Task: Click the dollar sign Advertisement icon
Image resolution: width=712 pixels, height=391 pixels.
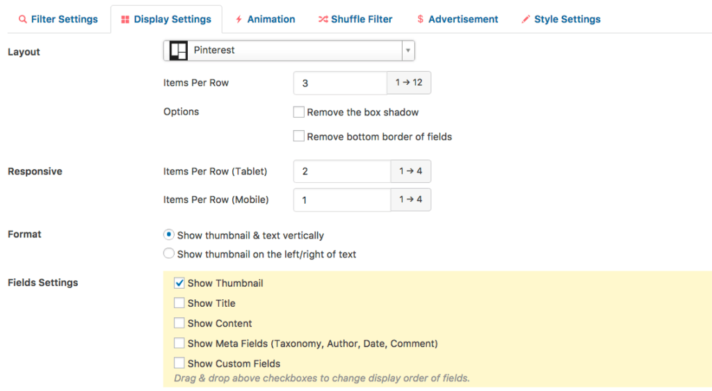Action: (421, 19)
